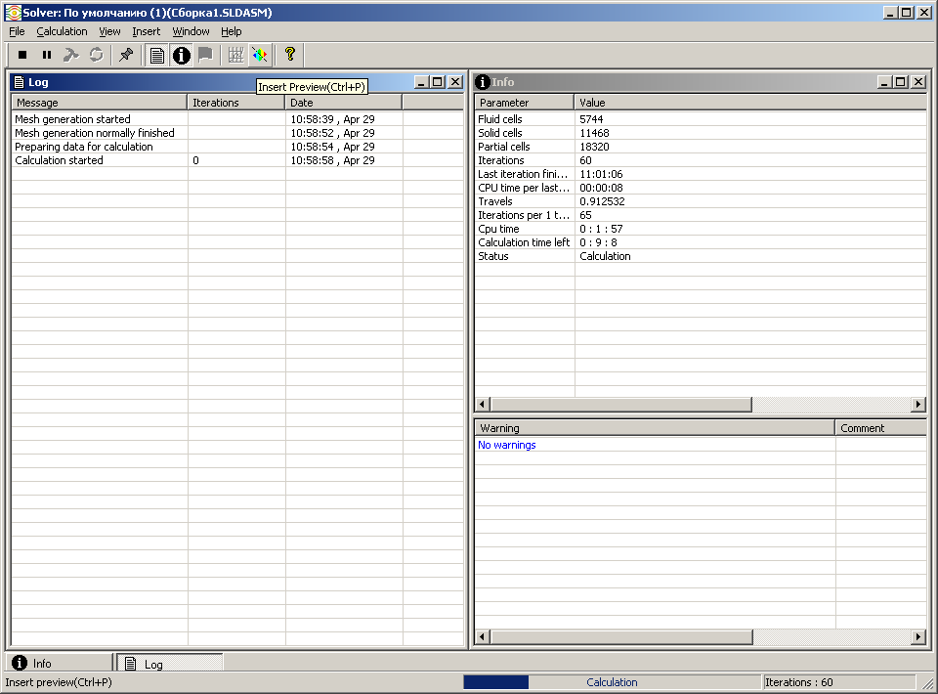Switch to the Info tab at bottom
938x694 pixels.
[x=60, y=663]
